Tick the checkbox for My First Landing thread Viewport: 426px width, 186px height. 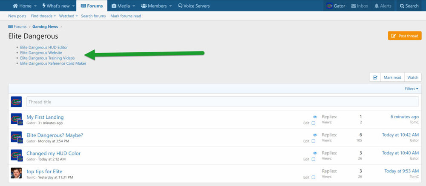click(x=314, y=123)
